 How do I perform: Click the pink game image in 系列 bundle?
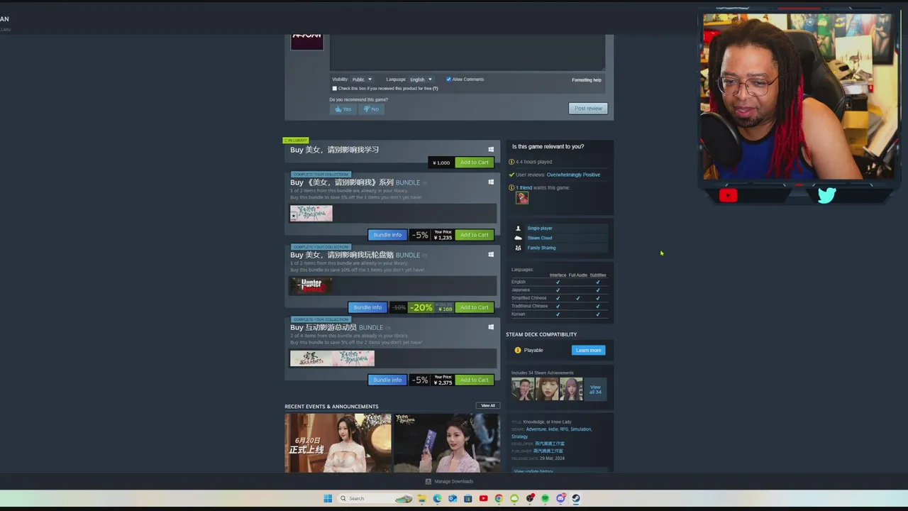pos(311,213)
